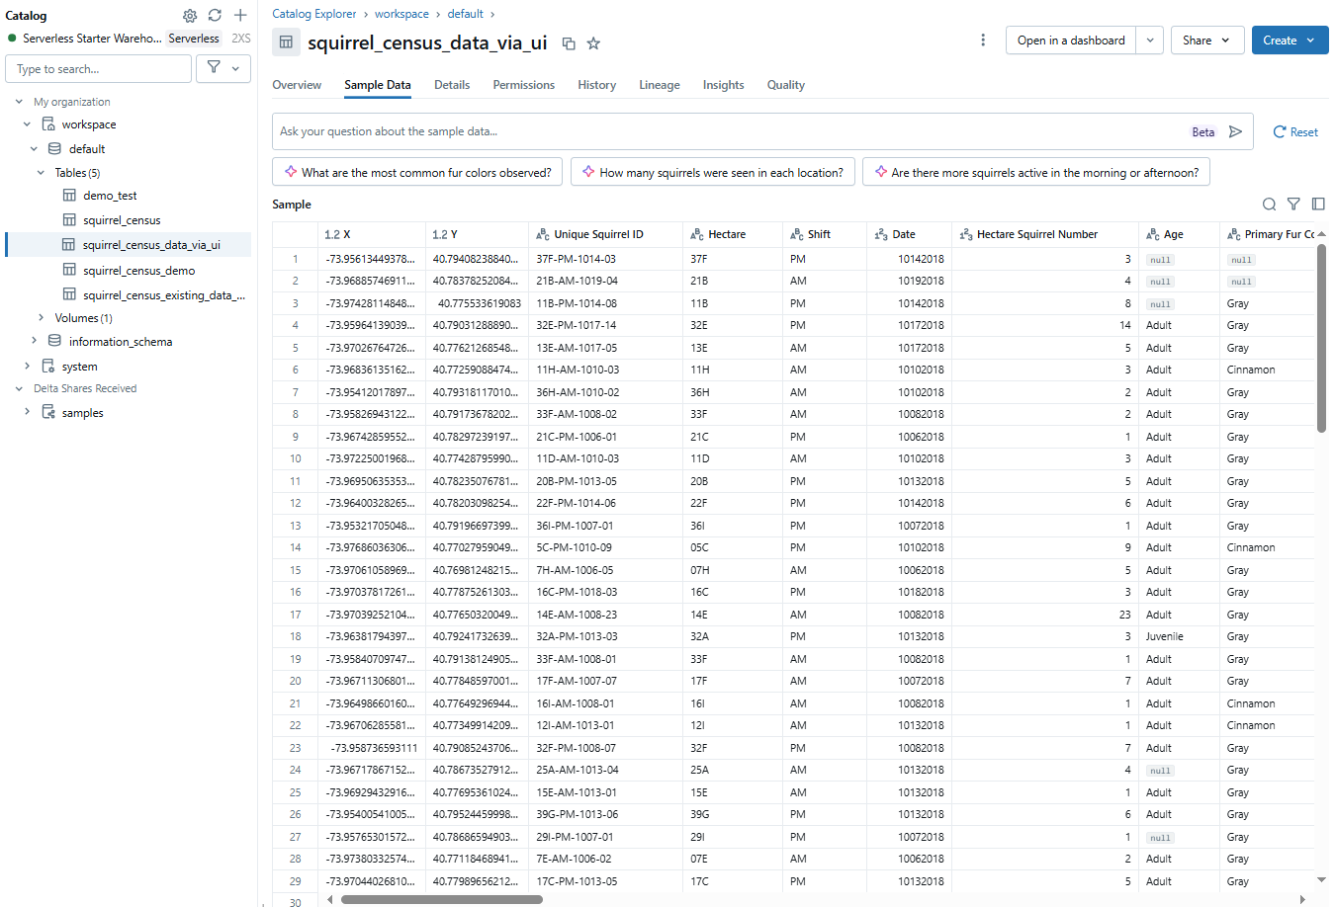
Task: Refresh the catalog tree
Action: tap(215, 16)
